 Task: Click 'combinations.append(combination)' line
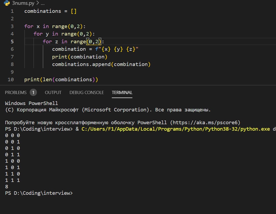pos(101,65)
